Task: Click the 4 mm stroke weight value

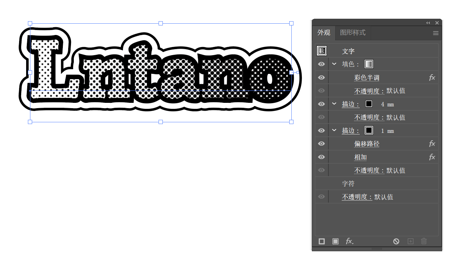Action: point(387,104)
